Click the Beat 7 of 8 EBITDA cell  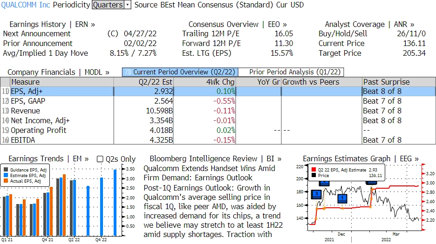(399, 140)
